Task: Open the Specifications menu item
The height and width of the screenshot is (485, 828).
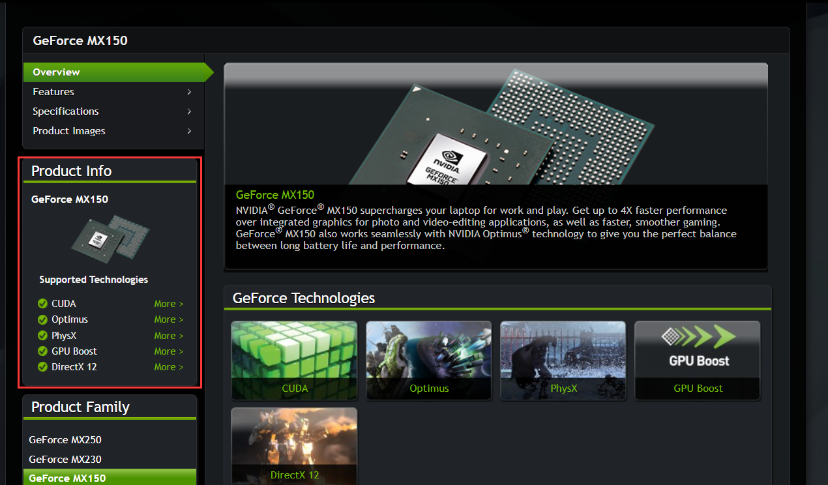Action: pyautogui.click(x=114, y=111)
